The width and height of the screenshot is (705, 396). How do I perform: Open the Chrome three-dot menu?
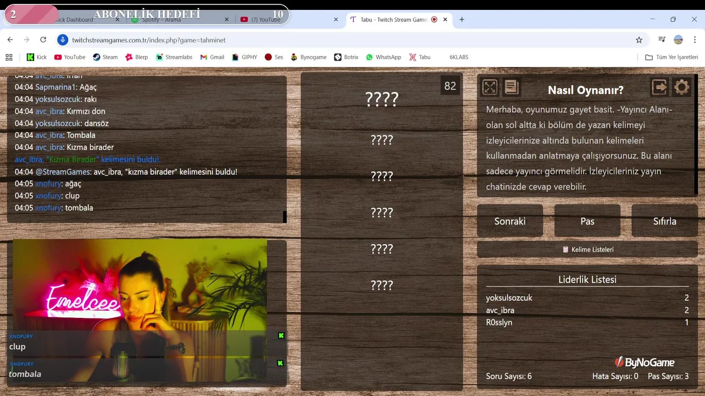point(695,40)
